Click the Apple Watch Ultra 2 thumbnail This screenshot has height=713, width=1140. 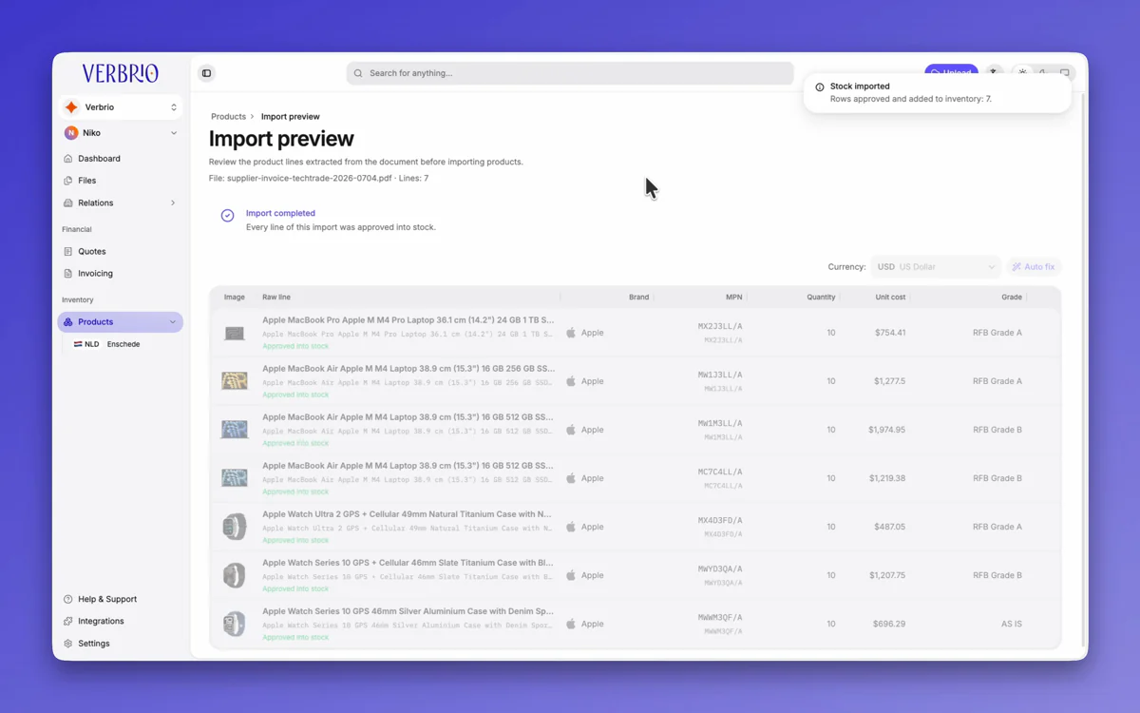(x=235, y=527)
